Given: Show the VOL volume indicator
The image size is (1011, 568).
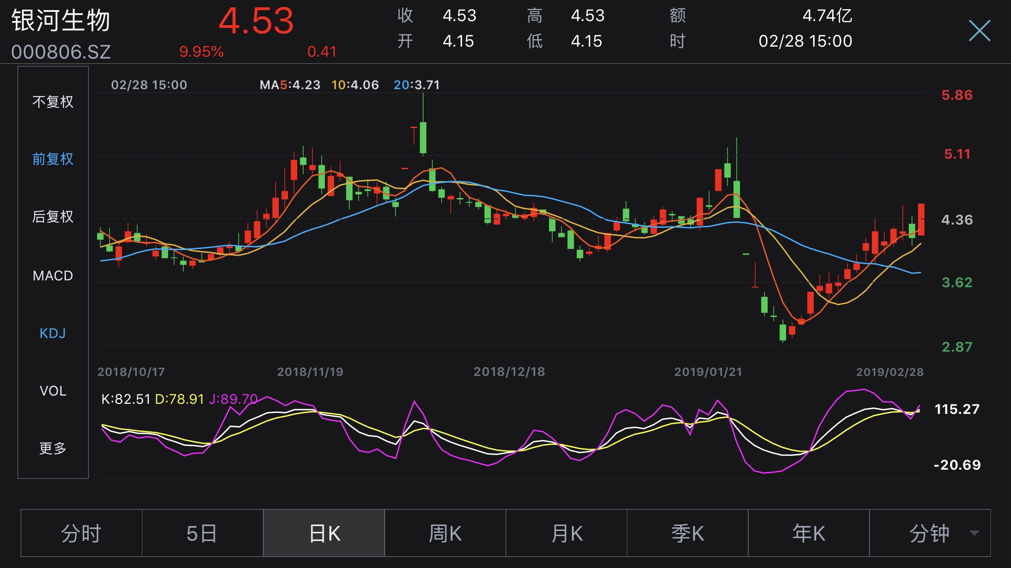Looking at the screenshot, I should tap(53, 391).
